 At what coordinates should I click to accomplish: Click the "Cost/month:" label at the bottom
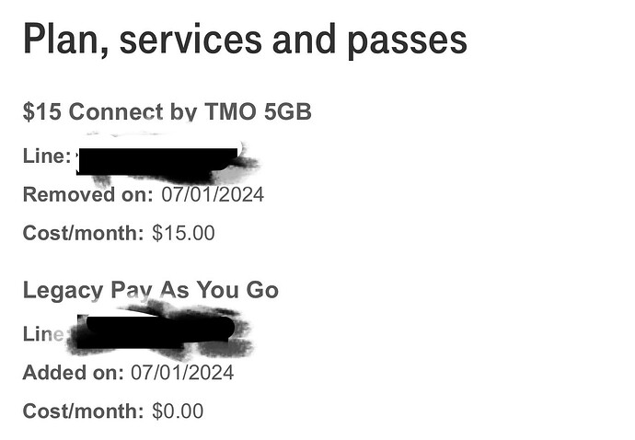click(x=83, y=411)
